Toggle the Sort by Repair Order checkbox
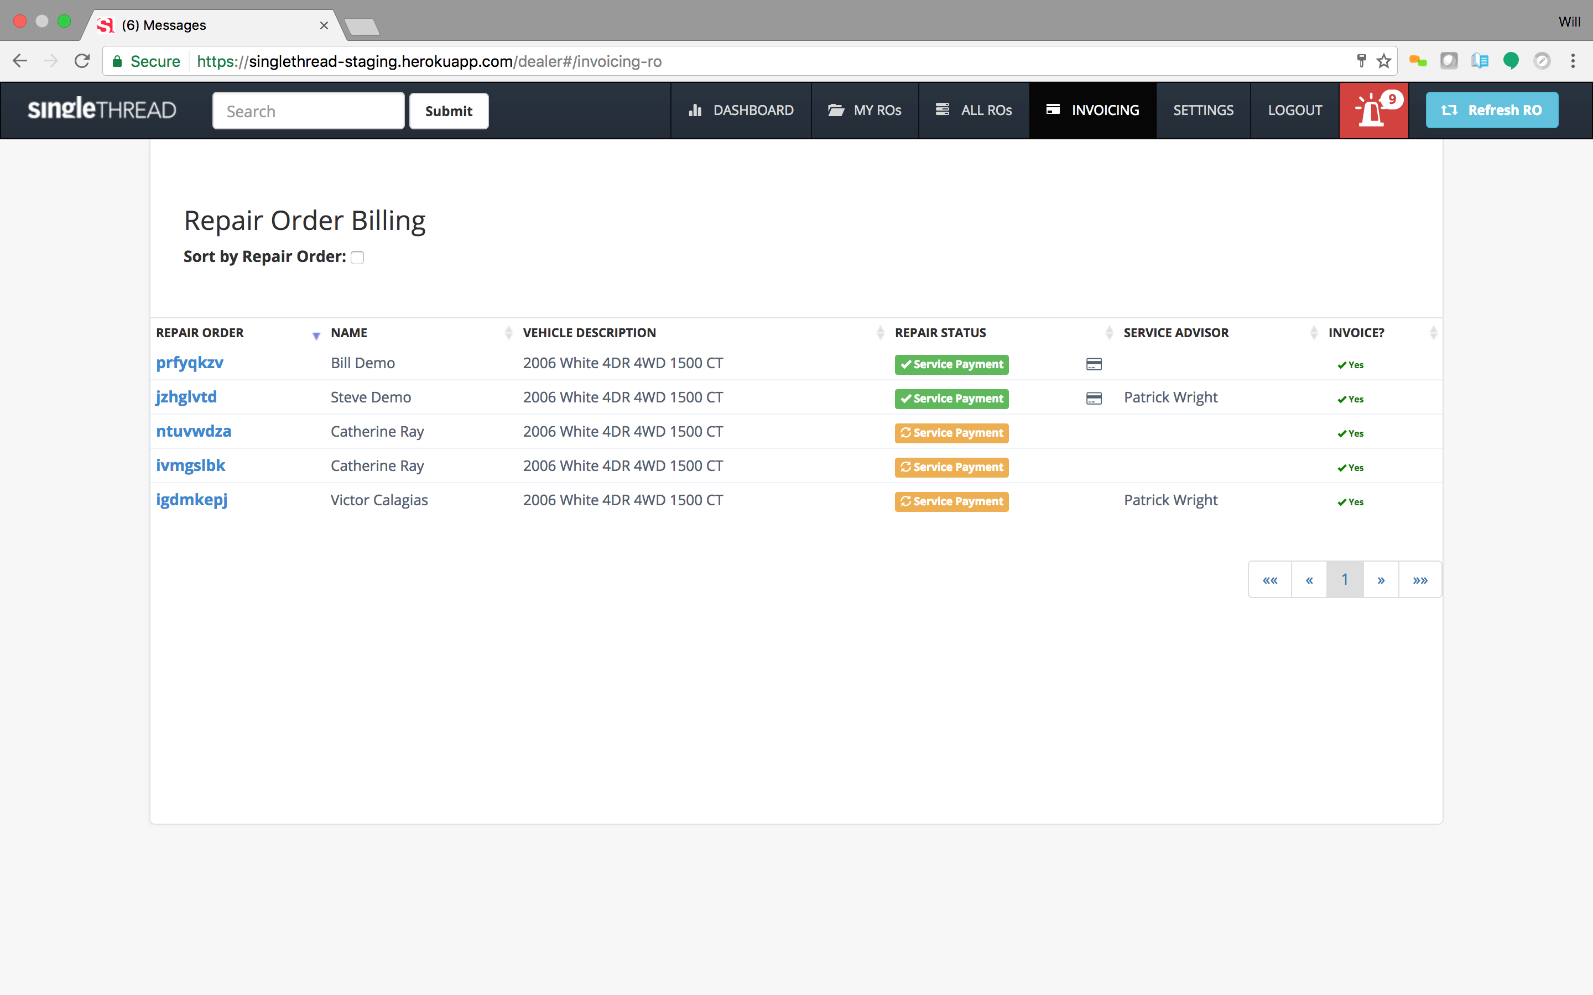This screenshot has width=1593, height=995. coord(357,257)
